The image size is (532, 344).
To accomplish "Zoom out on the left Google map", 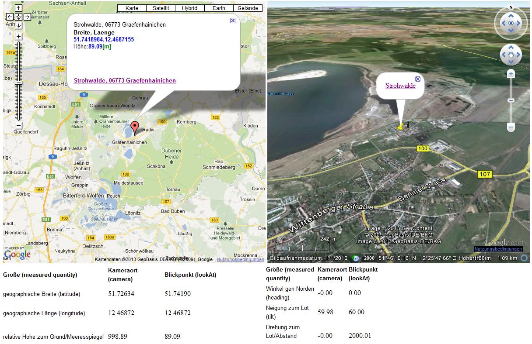I will click(x=18, y=125).
